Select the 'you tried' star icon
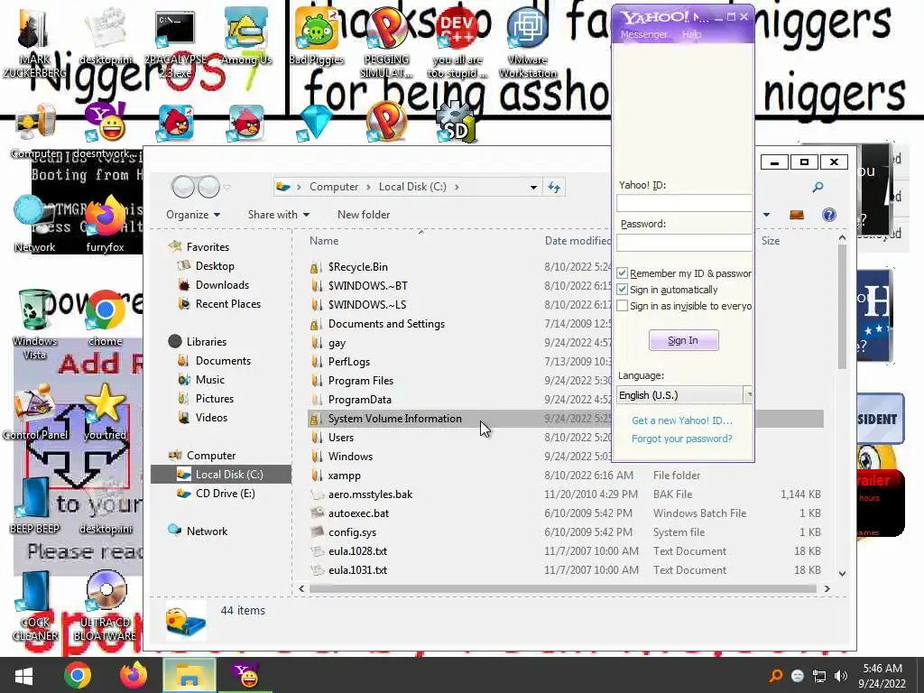The width and height of the screenshot is (924, 693). 106,411
